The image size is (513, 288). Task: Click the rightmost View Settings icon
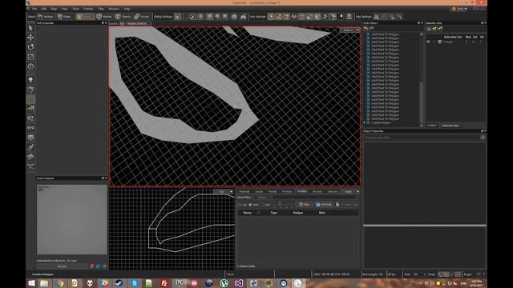click(349, 16)
